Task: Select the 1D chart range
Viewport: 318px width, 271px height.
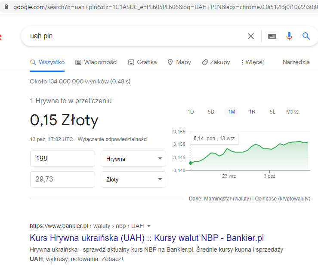Action: tap(191, 112)
